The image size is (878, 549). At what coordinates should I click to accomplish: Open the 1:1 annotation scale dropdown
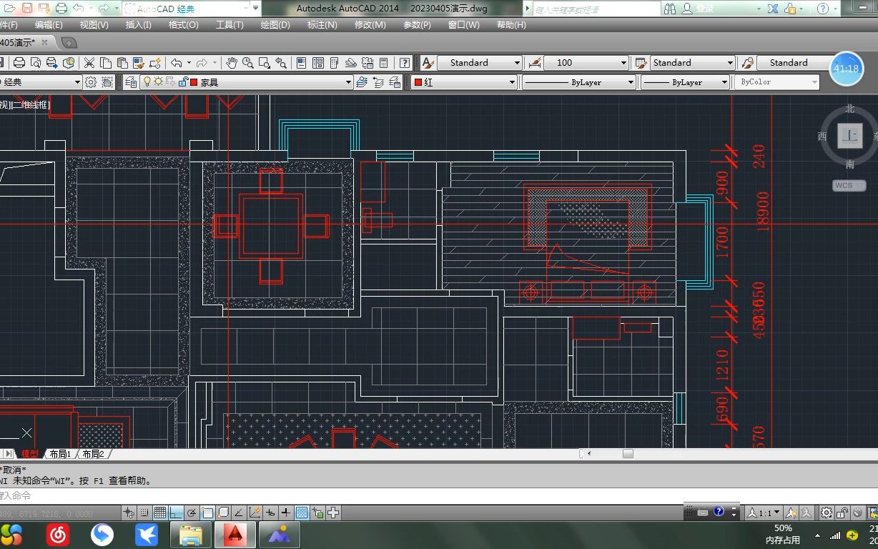click(771, 513)
